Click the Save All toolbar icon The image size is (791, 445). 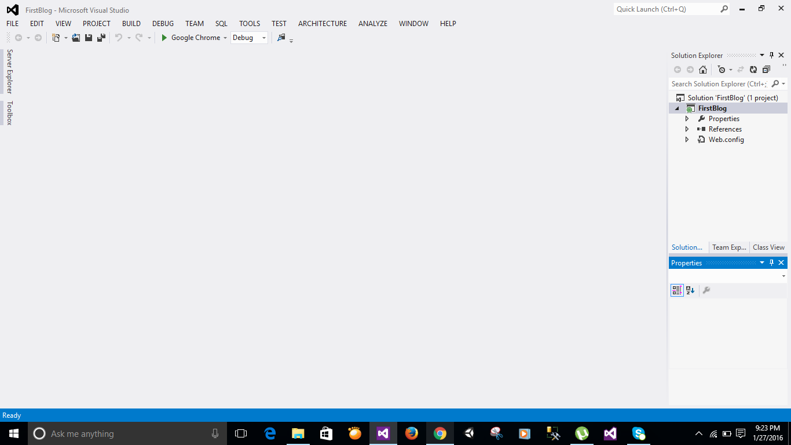pos(101,38)
